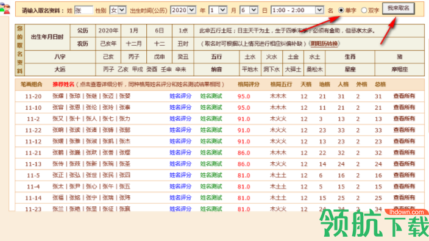
Task: Open the birth hour dropdown 1:00 - 2:00
Action: click(x=297, y=10)
